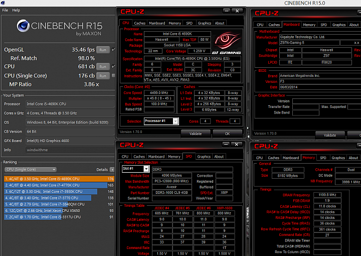Select ranking row 7 Intel Core i5-3317U CPU

pos(59,217)
